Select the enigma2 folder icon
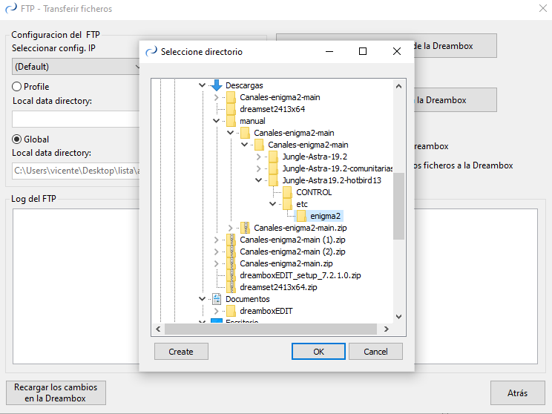Screen dimensions: 552x414 301,216
